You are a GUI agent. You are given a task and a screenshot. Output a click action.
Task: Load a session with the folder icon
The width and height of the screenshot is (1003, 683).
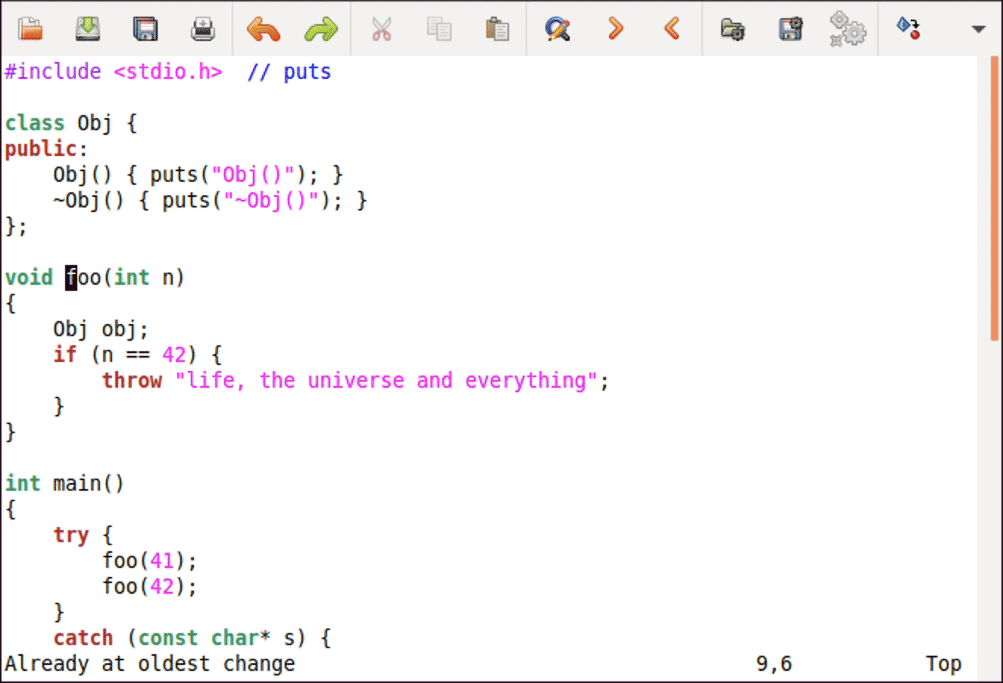coord(732,29)
